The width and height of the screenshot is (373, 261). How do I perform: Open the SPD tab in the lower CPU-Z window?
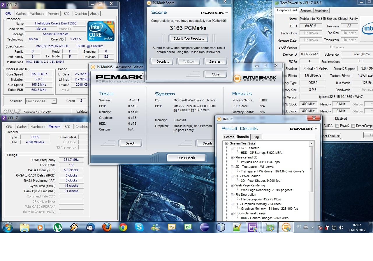coord(68,127)
